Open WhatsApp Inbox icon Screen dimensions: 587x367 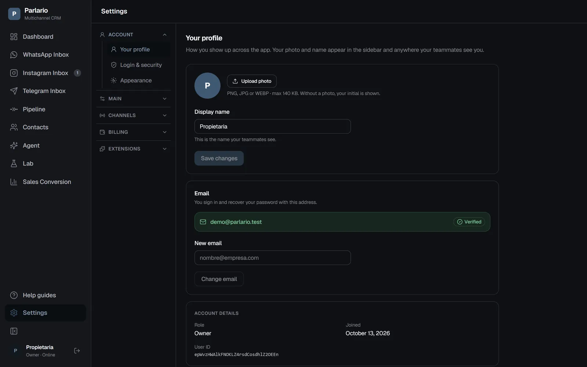(x=14, y=55)
